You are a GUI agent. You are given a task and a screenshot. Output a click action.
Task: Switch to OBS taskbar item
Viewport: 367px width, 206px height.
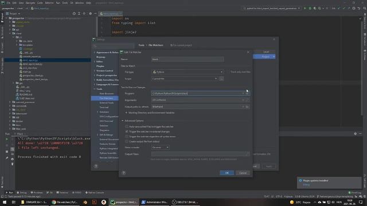coord(185,202)
